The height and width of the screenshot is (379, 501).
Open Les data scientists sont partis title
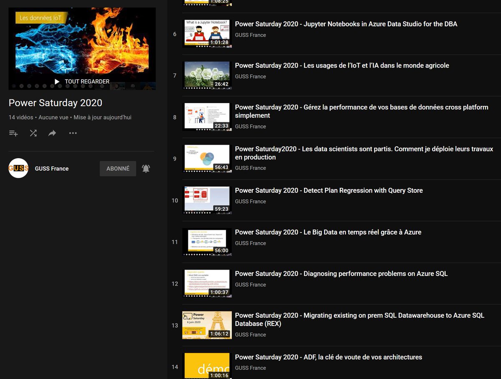point(364,153)
